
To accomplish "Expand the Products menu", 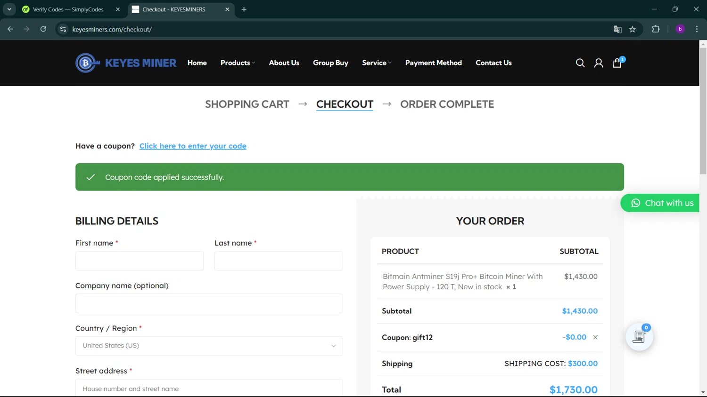I will pos(238,63).
